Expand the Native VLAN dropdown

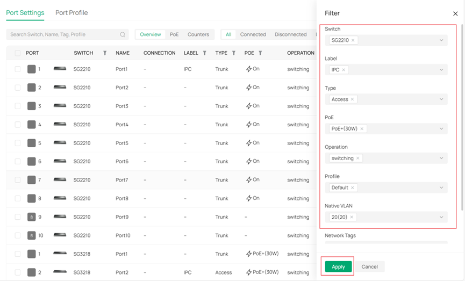click(x=441, y=218)
